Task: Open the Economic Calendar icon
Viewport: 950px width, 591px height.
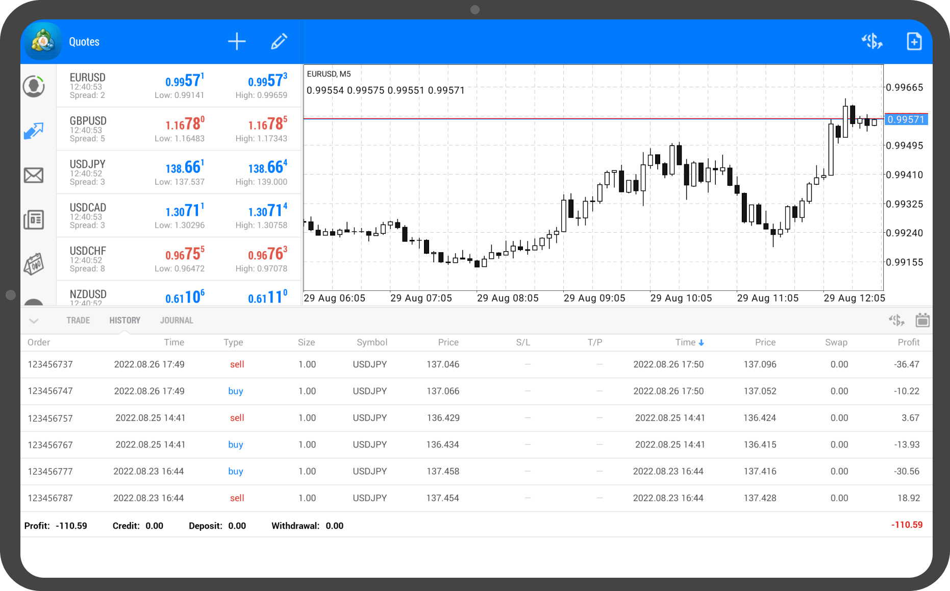Action: [x=34, y=264]
